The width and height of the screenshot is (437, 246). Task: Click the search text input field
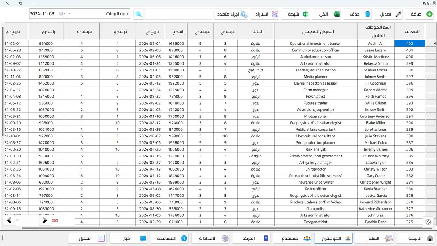click(x=178, y=14)
